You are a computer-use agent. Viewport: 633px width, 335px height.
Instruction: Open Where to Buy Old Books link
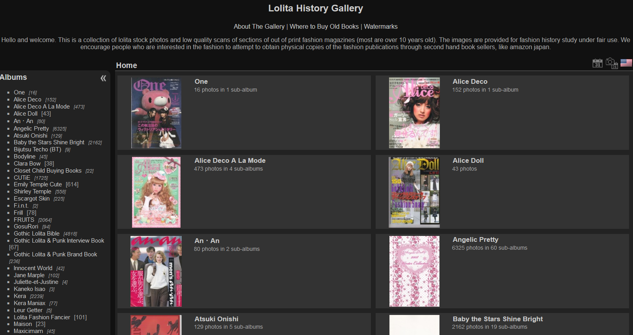point(324,27)
